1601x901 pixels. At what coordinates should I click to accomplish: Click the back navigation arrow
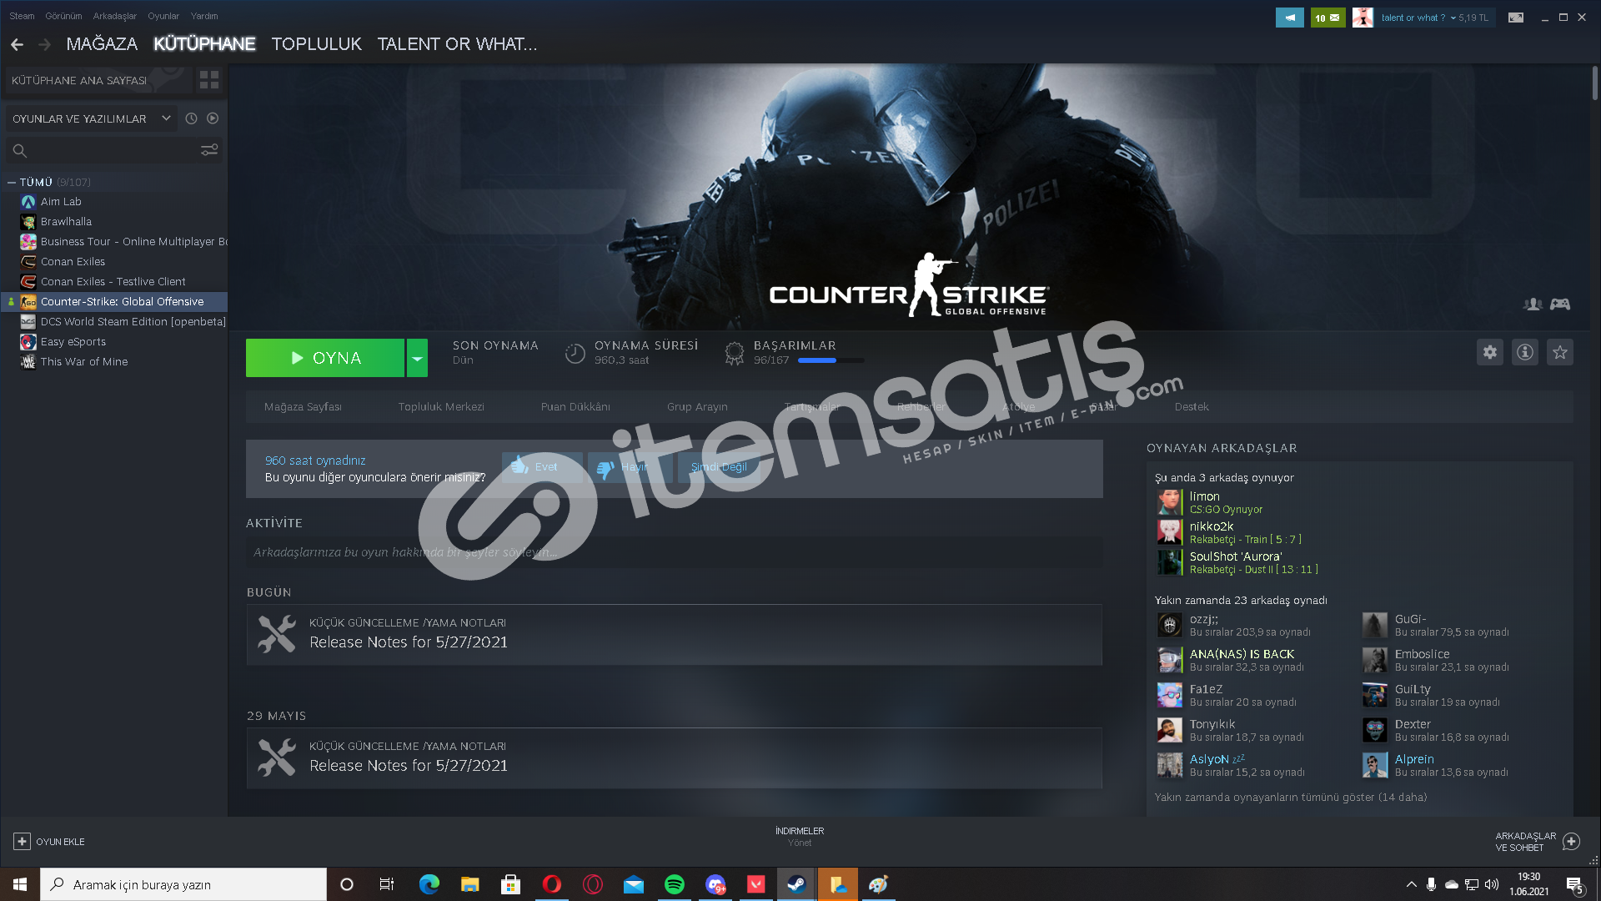pyautogui.click(x=18, y=44)
